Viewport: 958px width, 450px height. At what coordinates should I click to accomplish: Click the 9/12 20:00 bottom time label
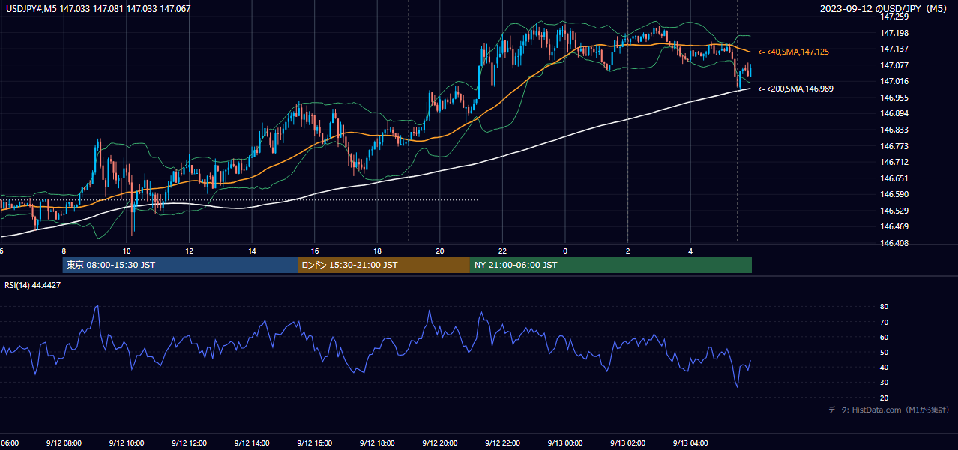tap(439, 443)
